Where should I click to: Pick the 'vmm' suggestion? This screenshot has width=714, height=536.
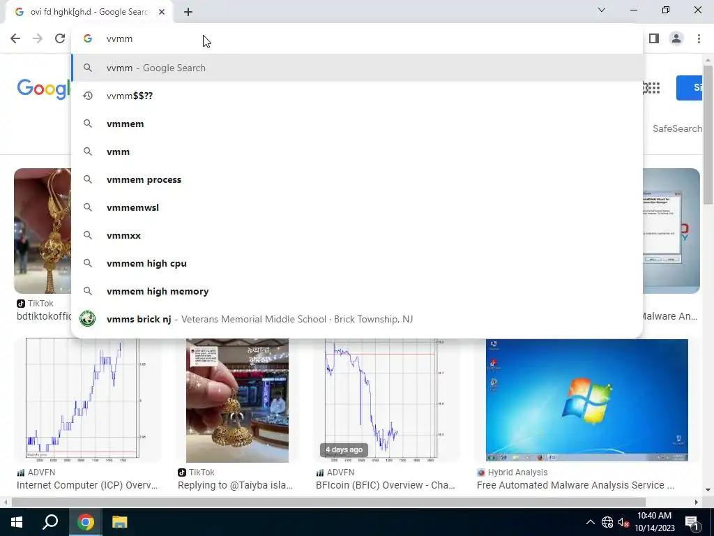[358, 151]
